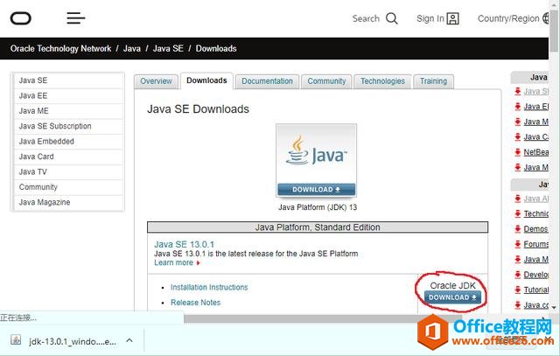560x356 pixels.
Task: Open Java Card sidebar item
Action: pyautogui.click(x=68, y=157)
